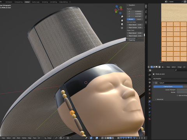The width and height of the screenshot is (187, 140).
Task: Switch to material preview shading
Action: 110,138
